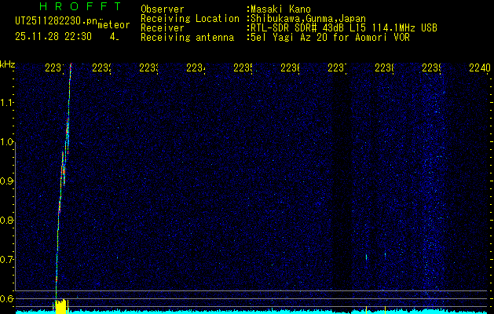The height and width of the screenshot is (314, 494).
Task: Click the 2233 time marker
Action: pyautogui.click(x=149, y=68)
